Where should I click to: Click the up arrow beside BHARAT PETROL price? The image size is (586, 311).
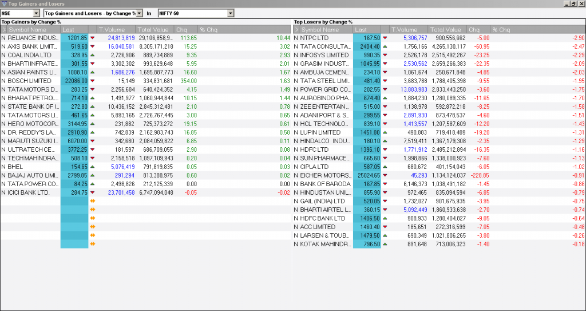click(93, 98)
